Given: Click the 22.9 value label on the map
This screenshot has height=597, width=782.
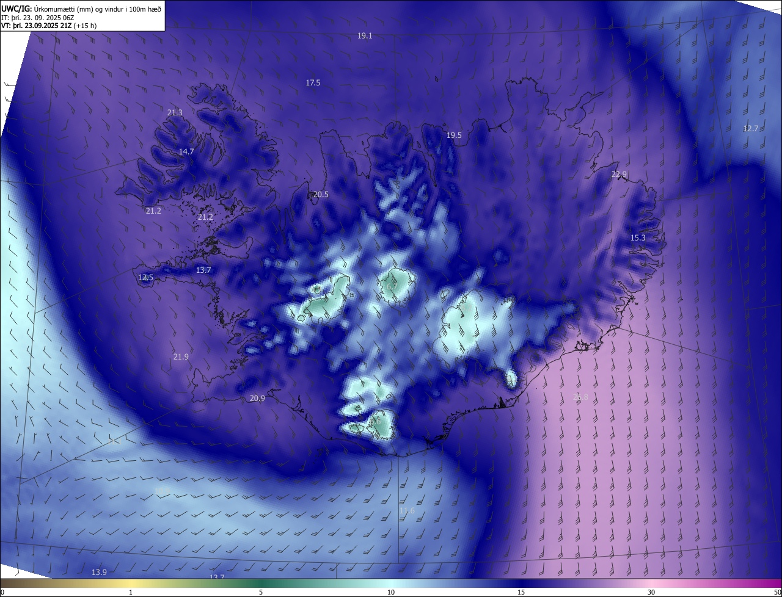Looking at the screenshot, I should 619,175.
